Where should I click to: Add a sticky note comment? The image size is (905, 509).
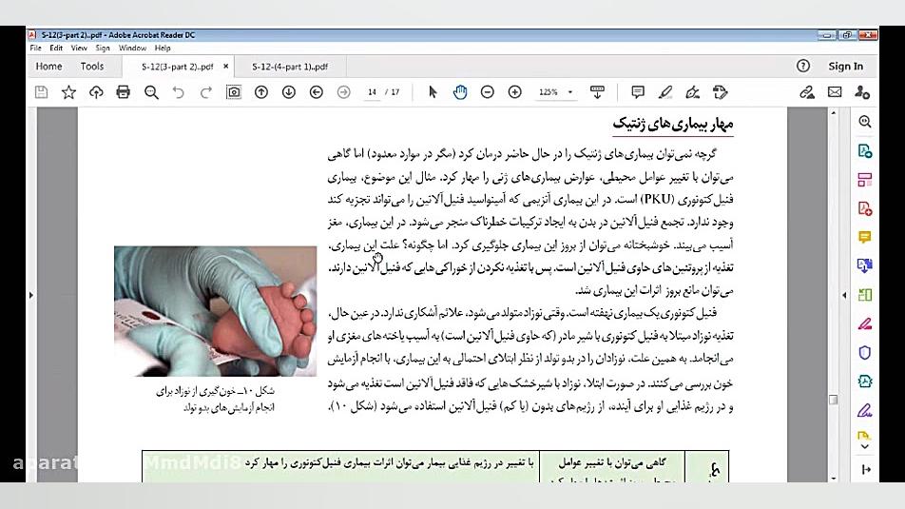tap(638, 92)
